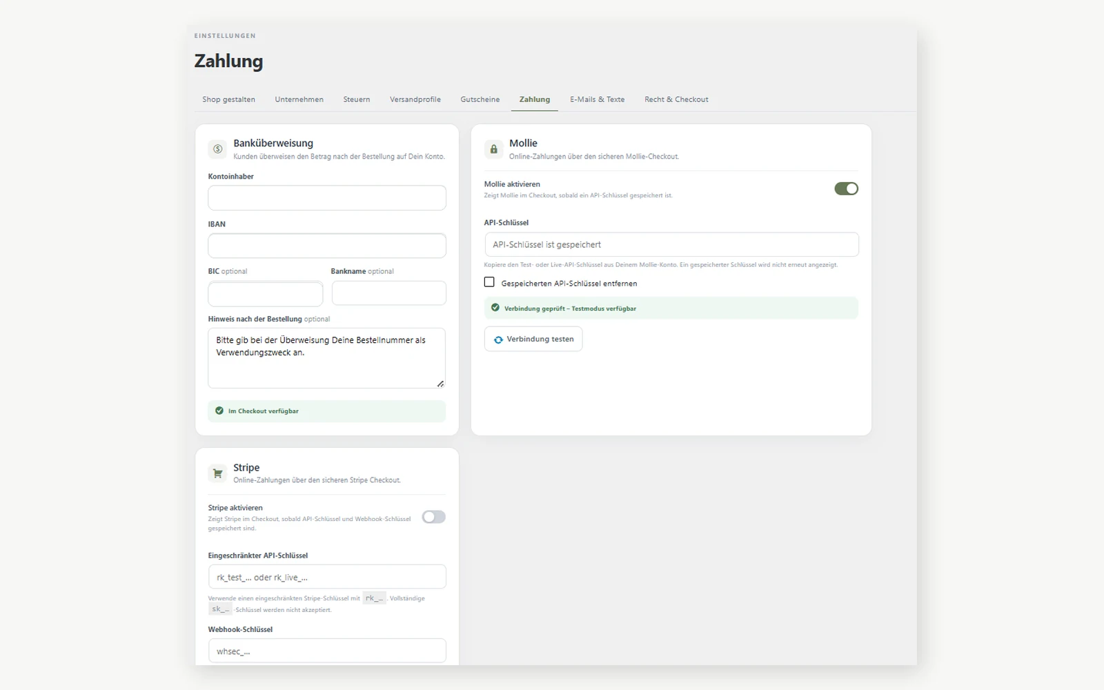
Task: Turn off the Mollie aktivieren switch
Action: [846, 188]
